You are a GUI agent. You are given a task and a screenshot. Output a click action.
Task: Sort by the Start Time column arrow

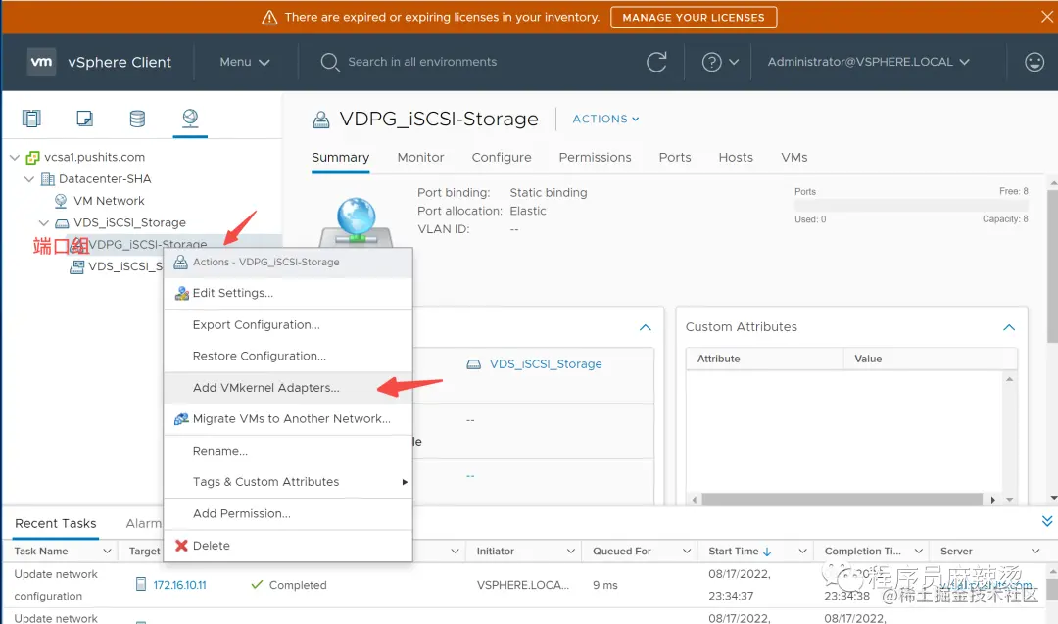(767, 552)
